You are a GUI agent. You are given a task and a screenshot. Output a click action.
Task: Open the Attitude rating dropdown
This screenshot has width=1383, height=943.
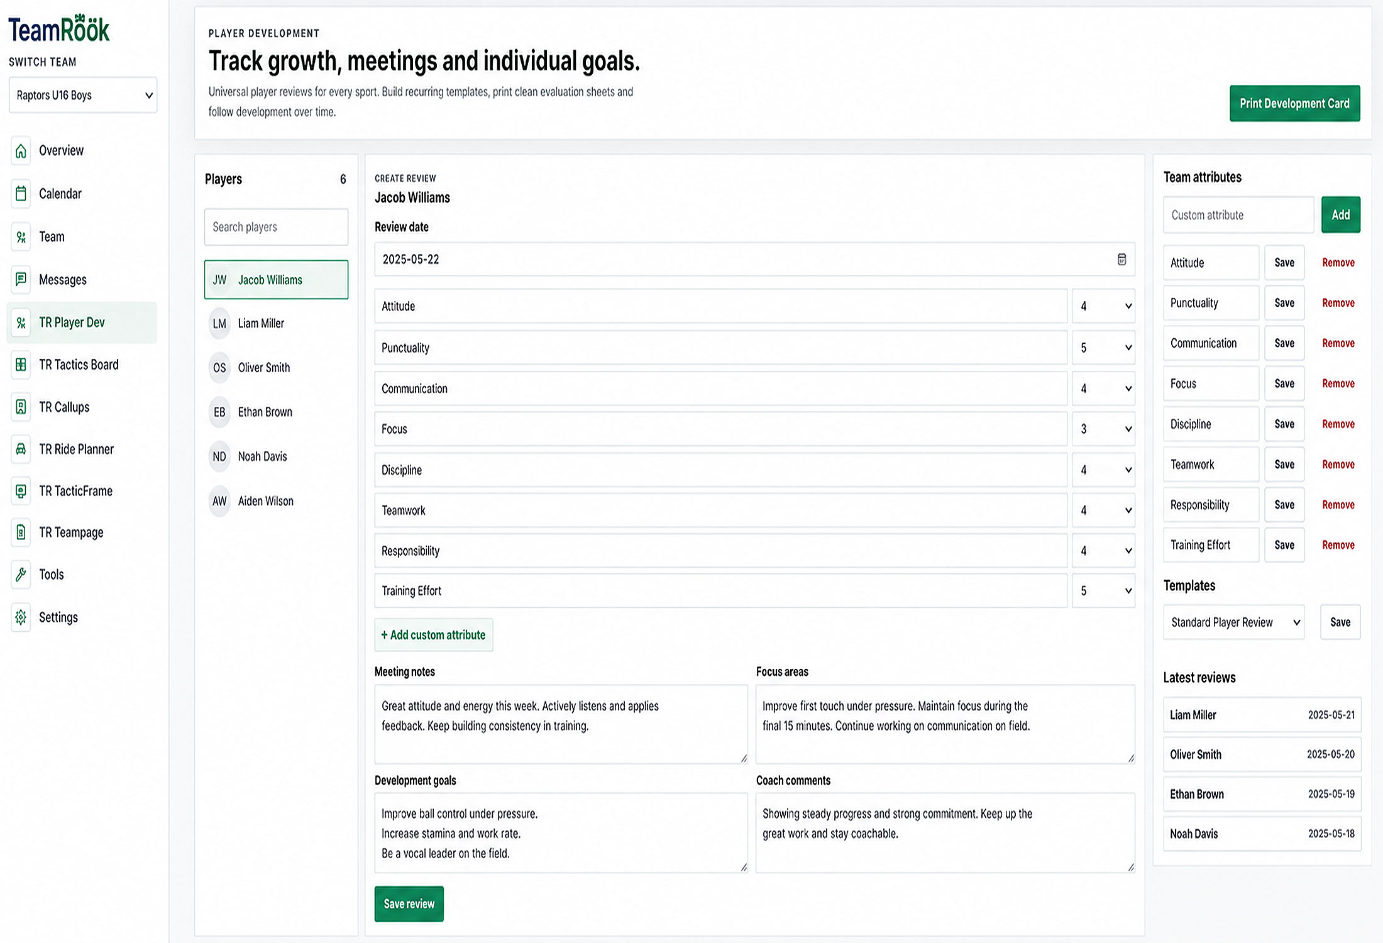pos(1104,307)
